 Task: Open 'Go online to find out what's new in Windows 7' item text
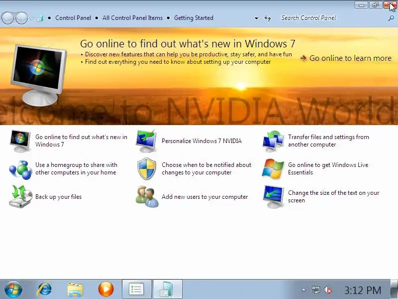pyautogui.click(x=81, y=141)
